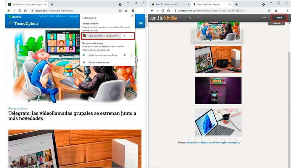Image resolution: width=296 pixels, height=168 pixels.
Task: Click the send to kindle logo
Action: point(163,18)
